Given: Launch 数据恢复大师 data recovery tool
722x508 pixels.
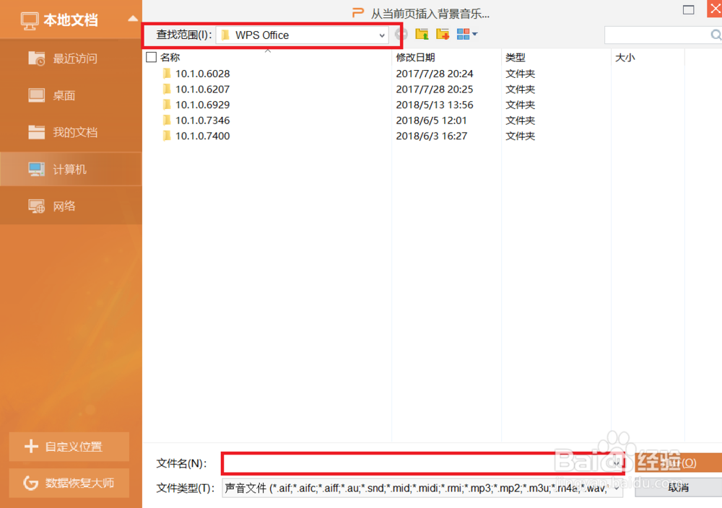Looking at the screenshot, I should [x=69, y=483].
